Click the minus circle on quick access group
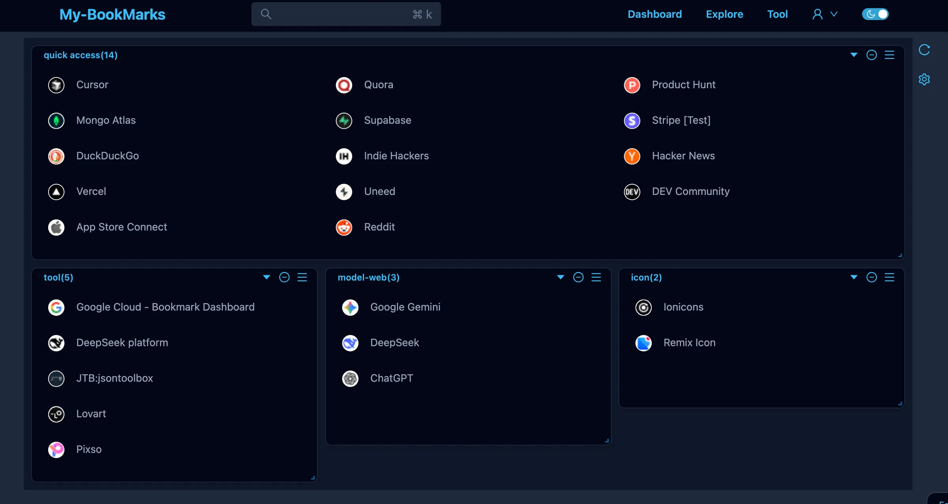The height and width of the screenshot is (504, 948). click(x=872, y=55)
